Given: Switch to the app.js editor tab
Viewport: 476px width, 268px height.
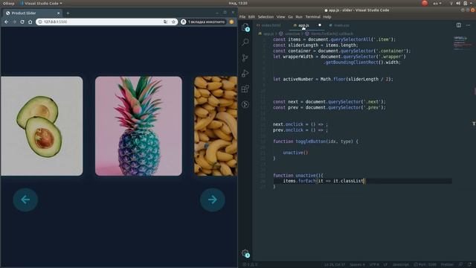Looking at the screenshot, I should coord(303,25).
